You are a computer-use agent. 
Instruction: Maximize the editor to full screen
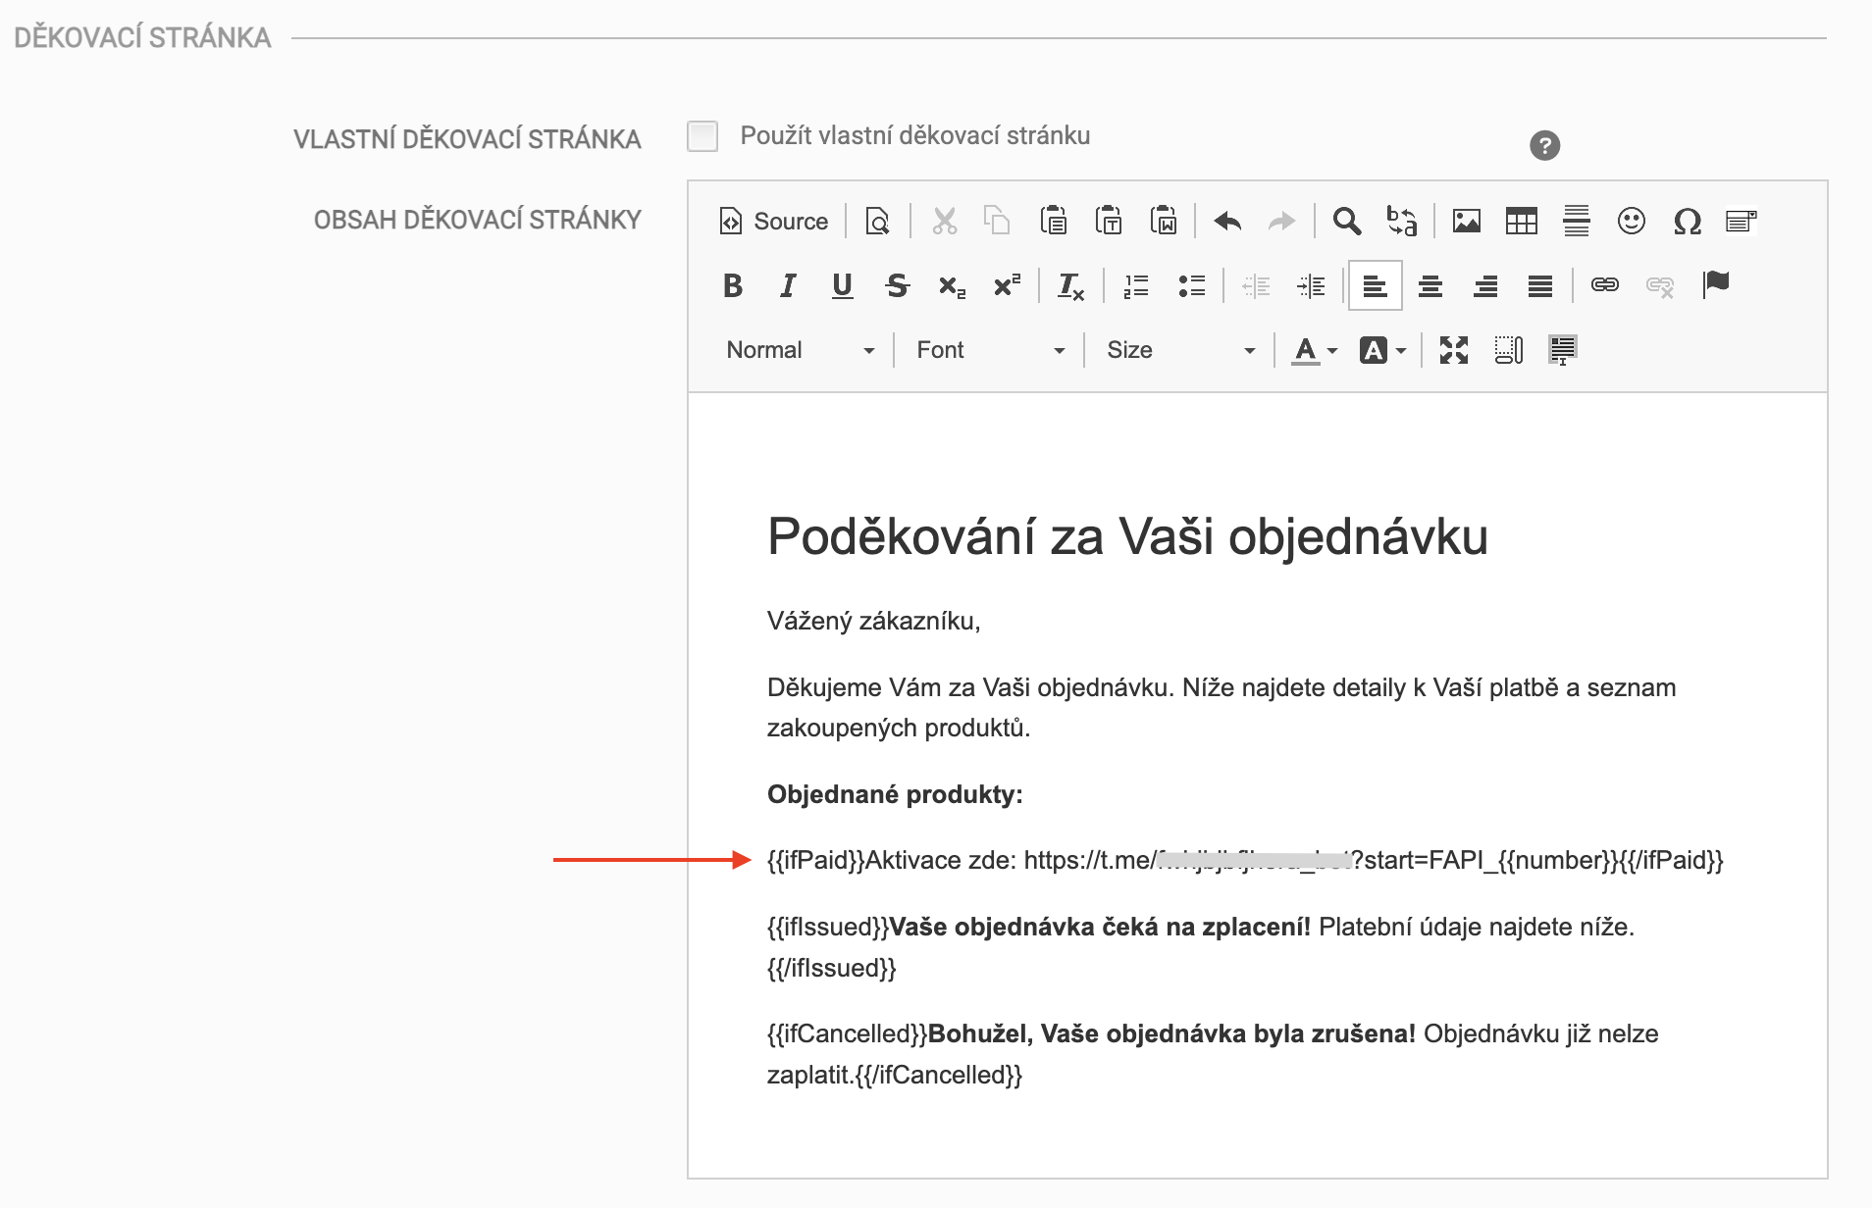click(1454, 349)
